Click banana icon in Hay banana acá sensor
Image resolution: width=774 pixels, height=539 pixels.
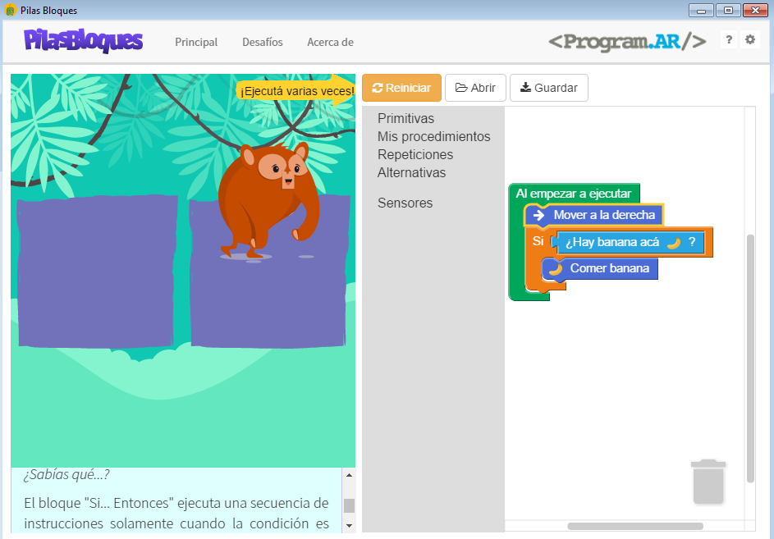coord(674,242)
